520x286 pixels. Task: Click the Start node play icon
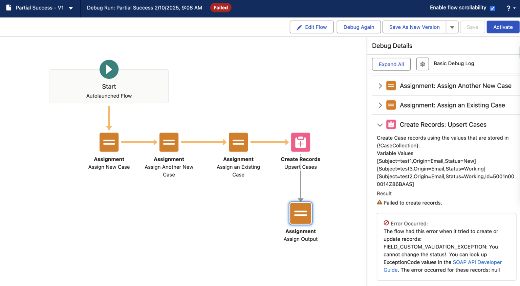(109, 69)
